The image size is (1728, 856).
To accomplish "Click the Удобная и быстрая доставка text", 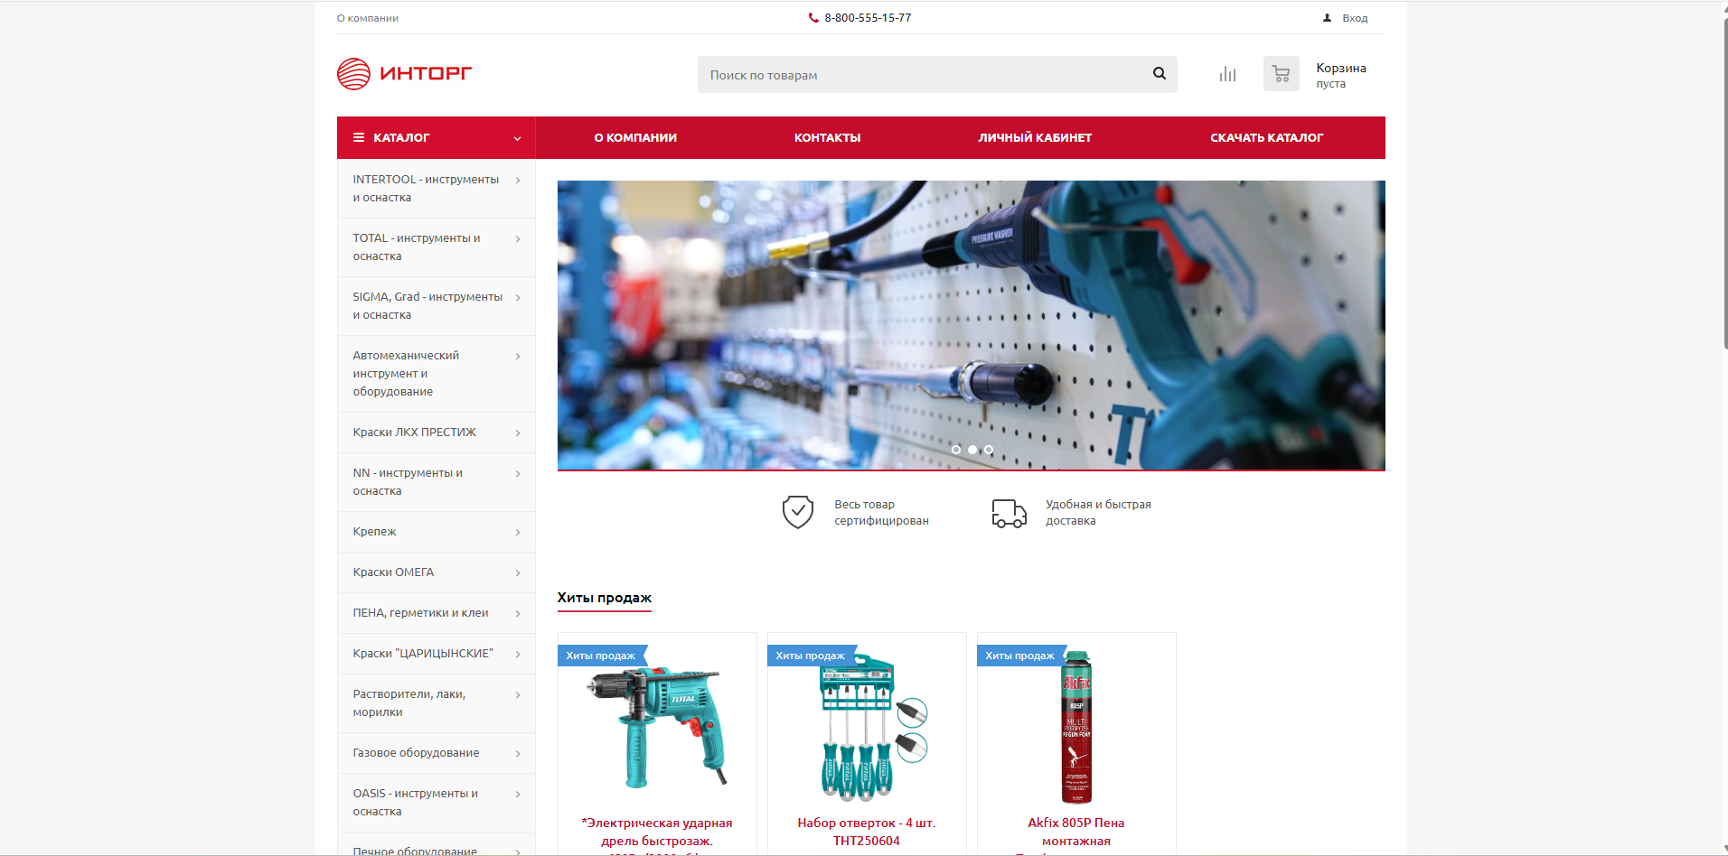I will click(x=1098, y=513).
